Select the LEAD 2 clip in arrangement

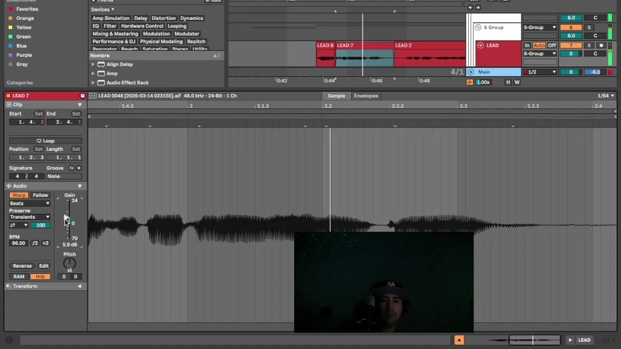click(x=429, y=55)
